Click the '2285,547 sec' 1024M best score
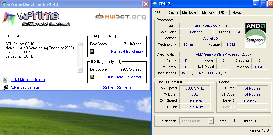 [131, 69]
